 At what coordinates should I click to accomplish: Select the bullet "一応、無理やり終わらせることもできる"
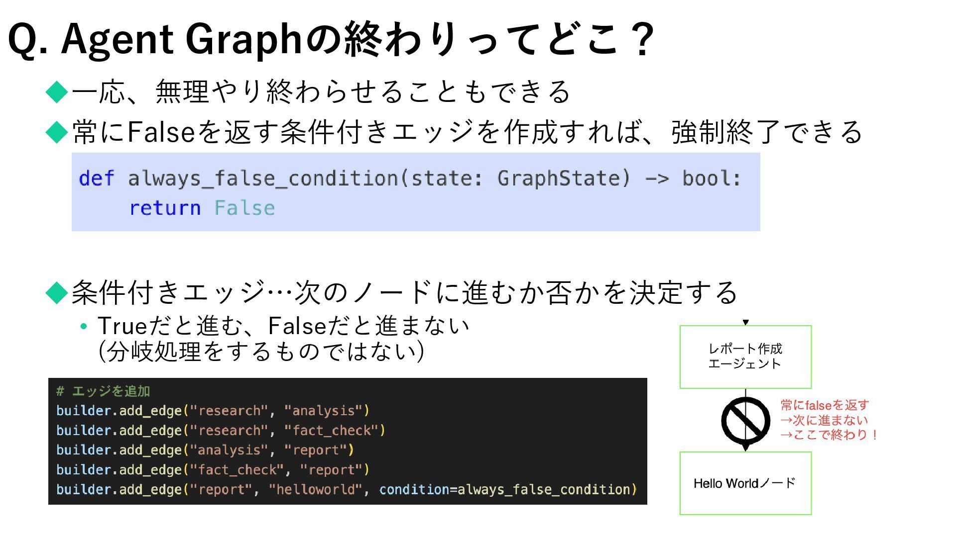tap(321, 92)
